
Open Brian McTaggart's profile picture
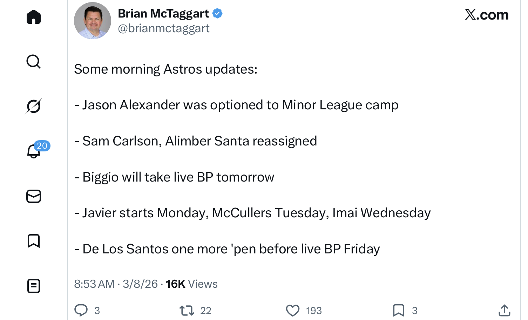[x=93, y=21]
